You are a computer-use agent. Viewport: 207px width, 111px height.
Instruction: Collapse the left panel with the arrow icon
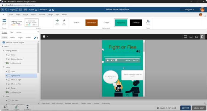click(x=38, y=32)
